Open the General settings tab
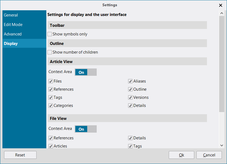 (x=11, y=15)
